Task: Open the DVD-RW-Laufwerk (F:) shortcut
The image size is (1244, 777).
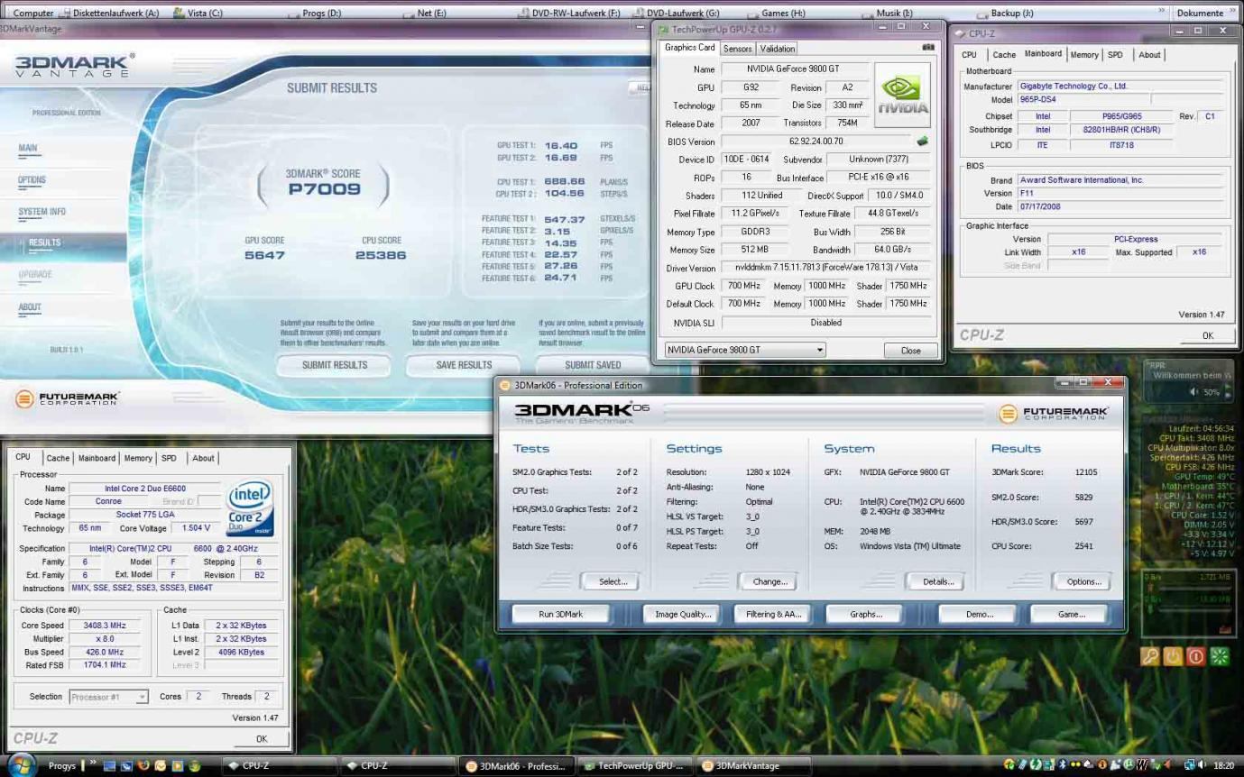Action: pyautogui.click(x=570, y=14)
